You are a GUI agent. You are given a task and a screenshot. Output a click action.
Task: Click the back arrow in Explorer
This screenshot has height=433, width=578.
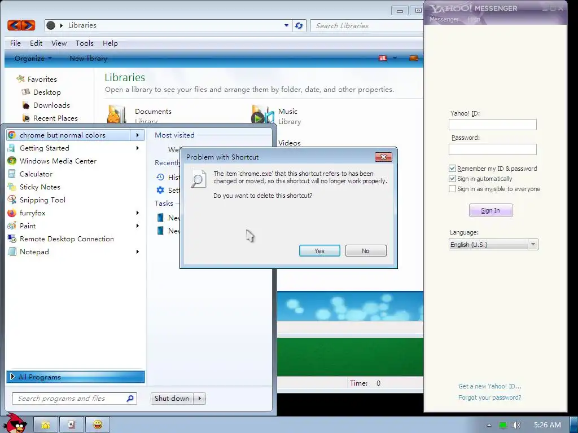14,25
